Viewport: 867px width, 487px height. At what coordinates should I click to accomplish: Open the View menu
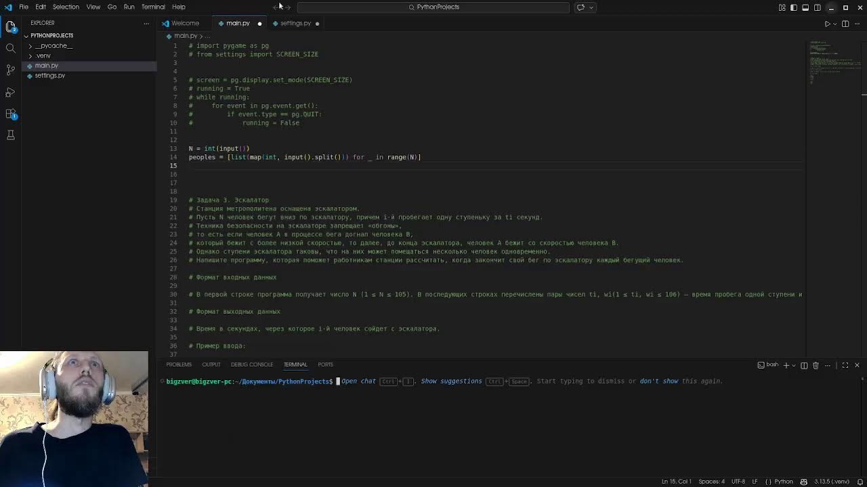[x=93, y=7]
